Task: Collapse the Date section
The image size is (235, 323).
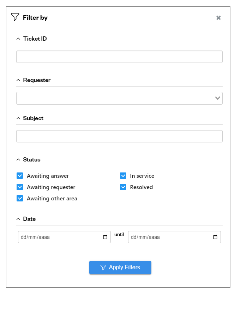Action: (18, 219)
